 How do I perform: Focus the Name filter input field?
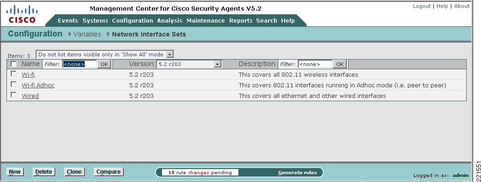click(79, 64)
